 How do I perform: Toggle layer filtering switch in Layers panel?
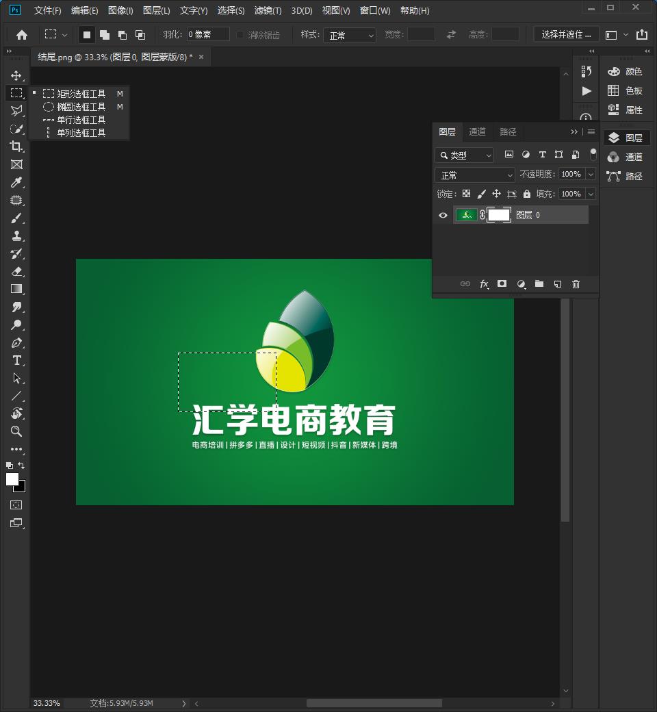click(x=593, y=155)
